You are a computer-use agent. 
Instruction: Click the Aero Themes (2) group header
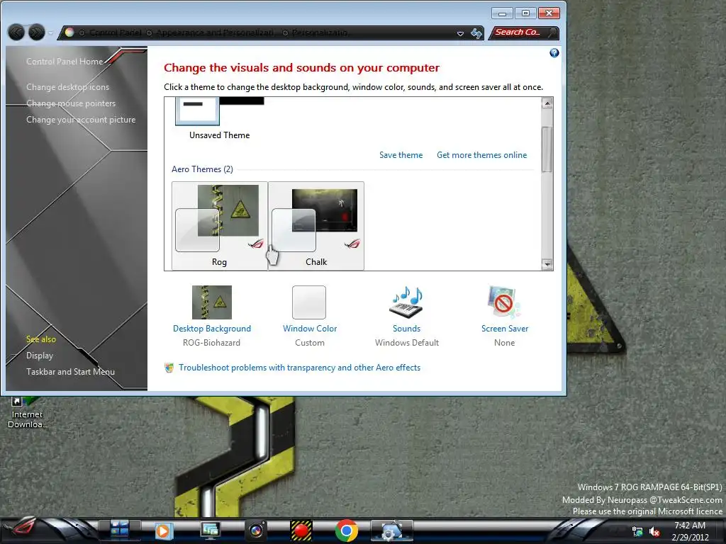[202, 169]
